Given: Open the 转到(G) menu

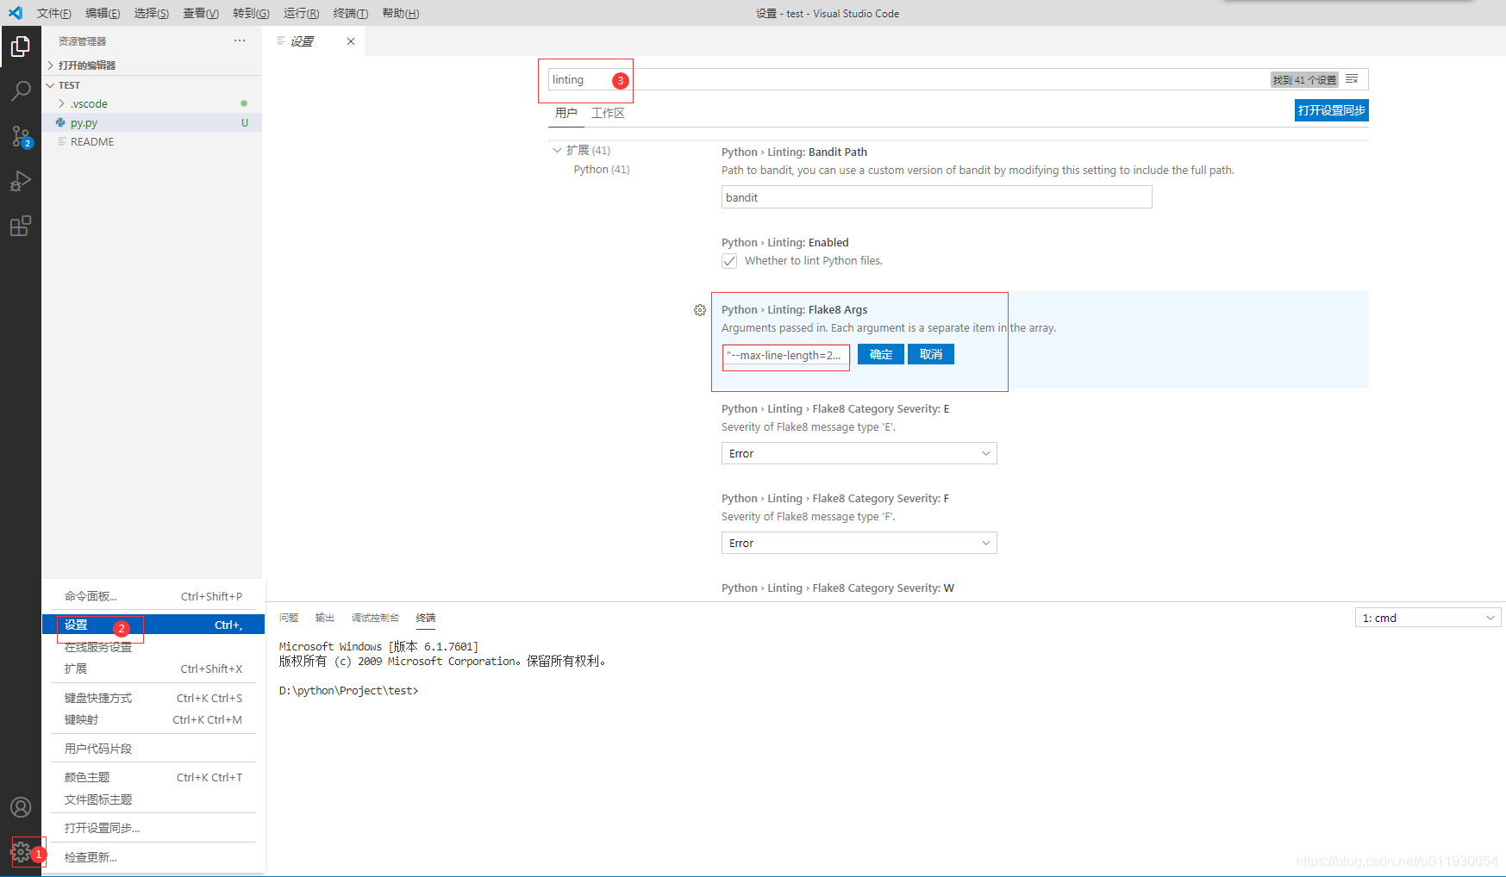Looking at the screenshot, I should 251,13.
